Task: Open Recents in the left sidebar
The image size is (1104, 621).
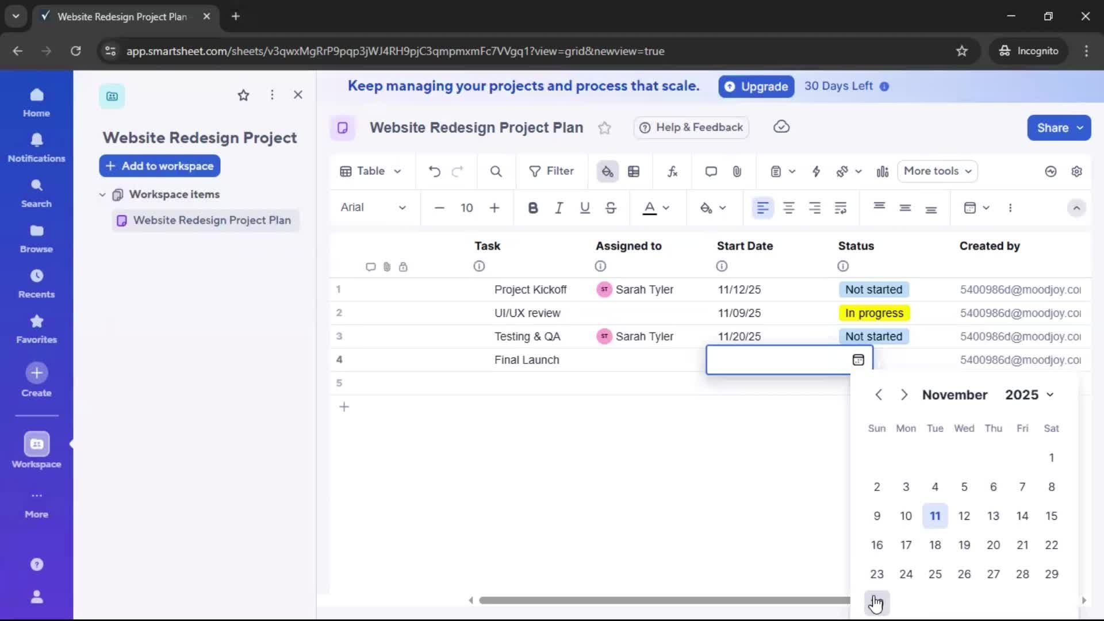Action: tap(36, 282)
